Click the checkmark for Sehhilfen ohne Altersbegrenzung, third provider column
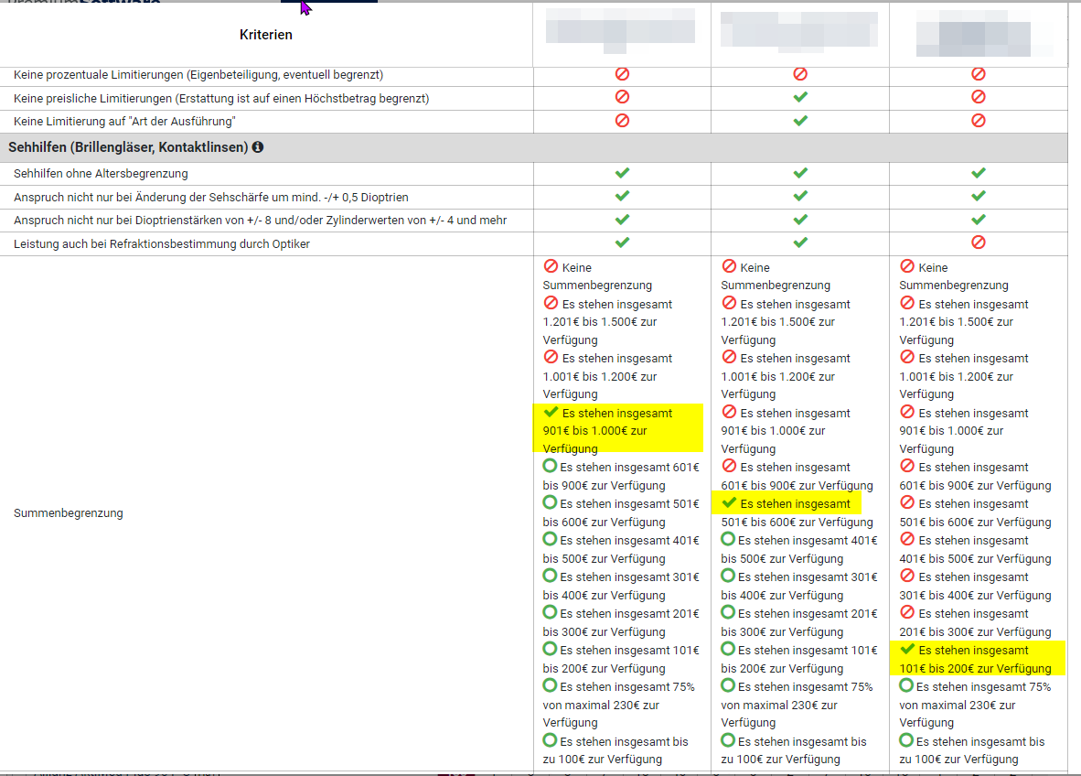This screenshot has height=776, width=1081. 979,173
